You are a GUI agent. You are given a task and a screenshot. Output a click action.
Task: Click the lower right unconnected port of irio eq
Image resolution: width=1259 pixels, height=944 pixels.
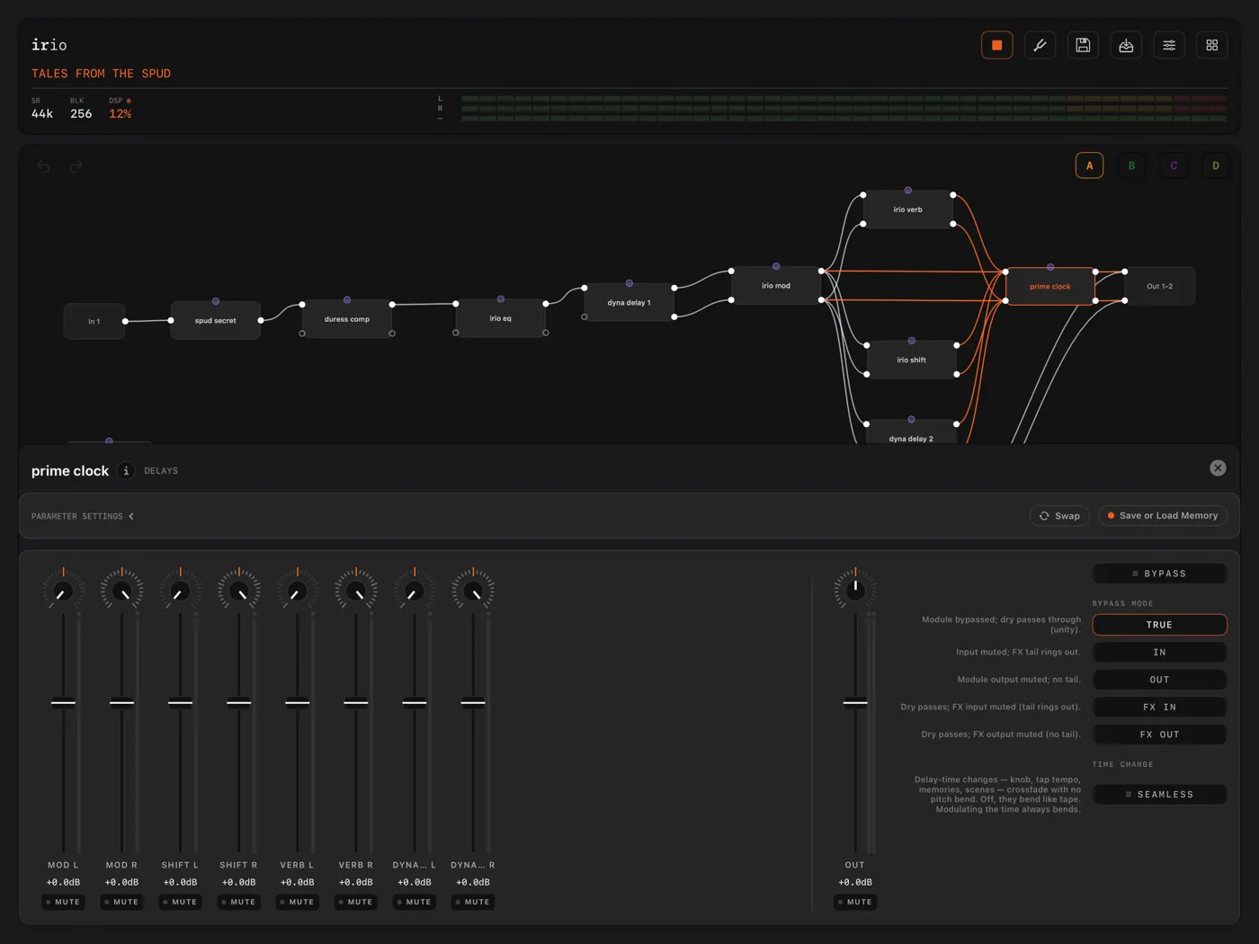pos(546,333)
